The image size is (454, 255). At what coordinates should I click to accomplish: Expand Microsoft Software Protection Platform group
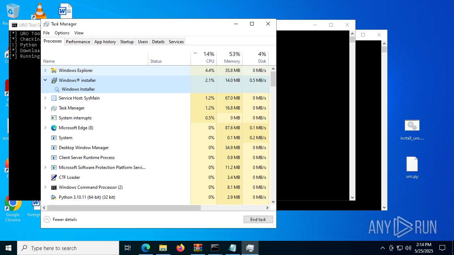coord(45,168)
